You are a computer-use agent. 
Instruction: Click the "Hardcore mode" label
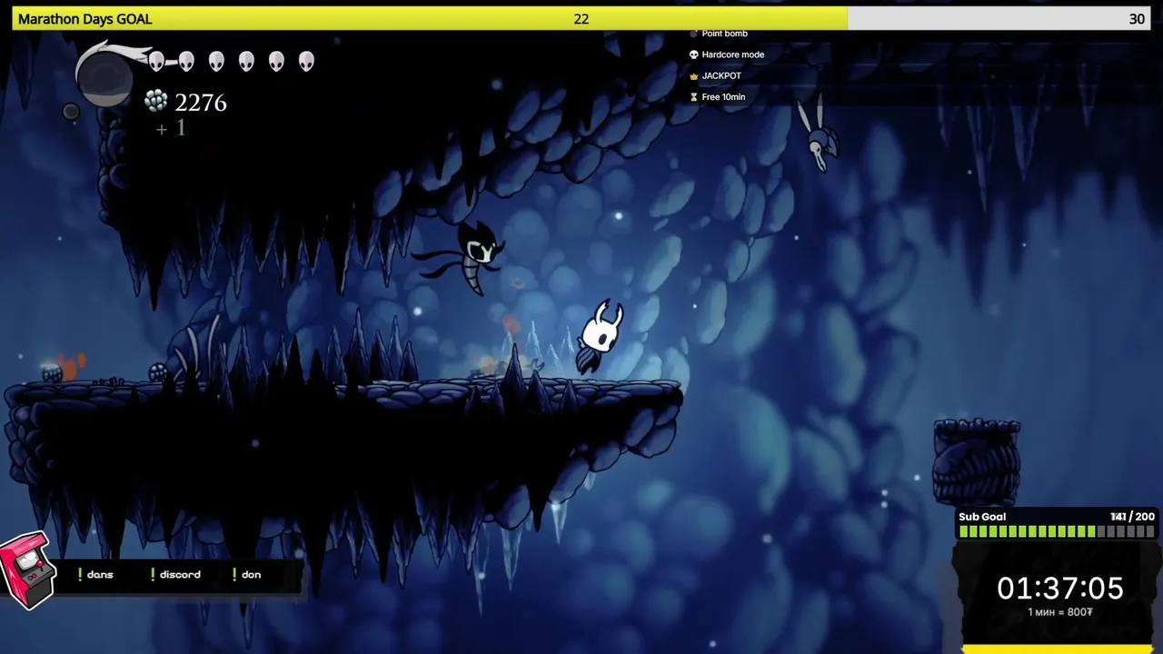[x=733, y=54]
